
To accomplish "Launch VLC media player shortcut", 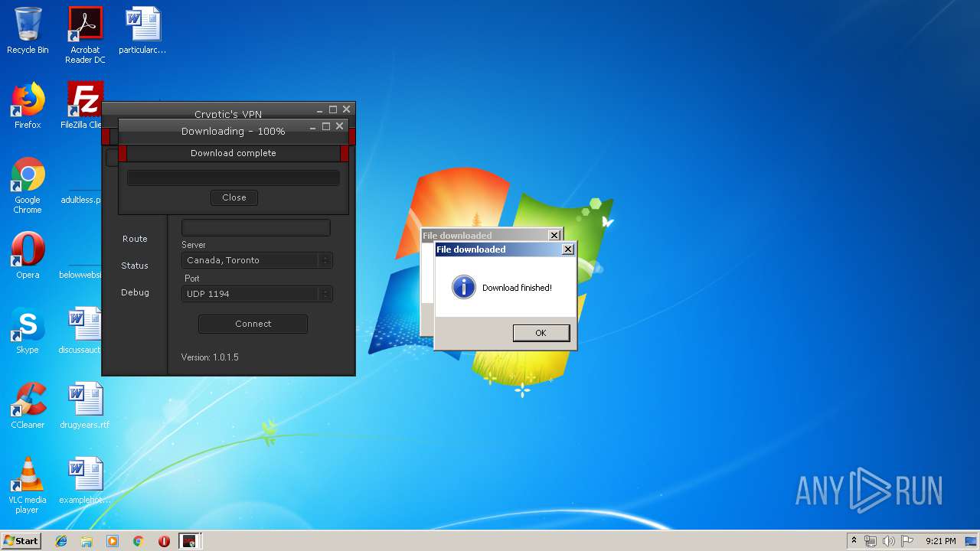I will [28, 485].
